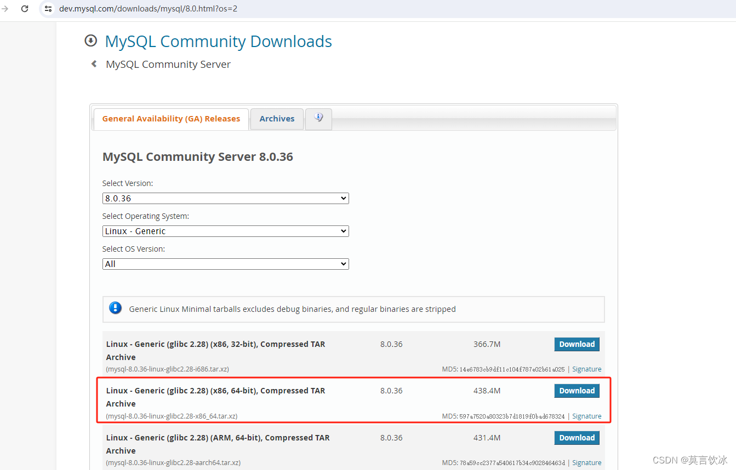Viewport: 736px width, 470px height.
Task: Click the ARM, 64-bit Compressed TAR Archive title
Action: click(218, 444)
